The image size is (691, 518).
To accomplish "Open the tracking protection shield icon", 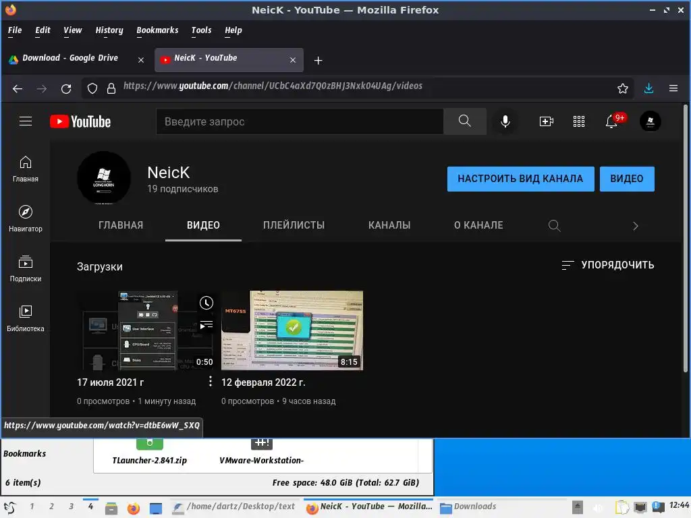I will click(x=92, y=88).
